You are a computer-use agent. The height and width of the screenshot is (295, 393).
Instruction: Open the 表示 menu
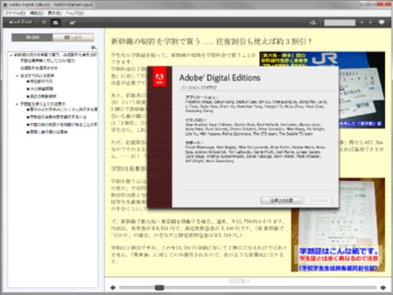tap(54, 13)
